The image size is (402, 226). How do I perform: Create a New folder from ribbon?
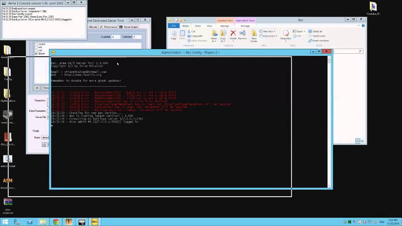(x=254, y=36)
